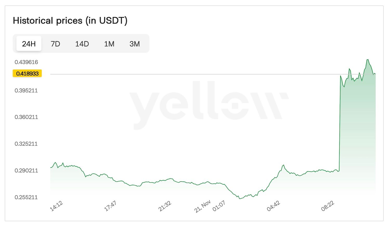Switch to the 14D range tab
This screenshot has width=390, height=229.
82,44
